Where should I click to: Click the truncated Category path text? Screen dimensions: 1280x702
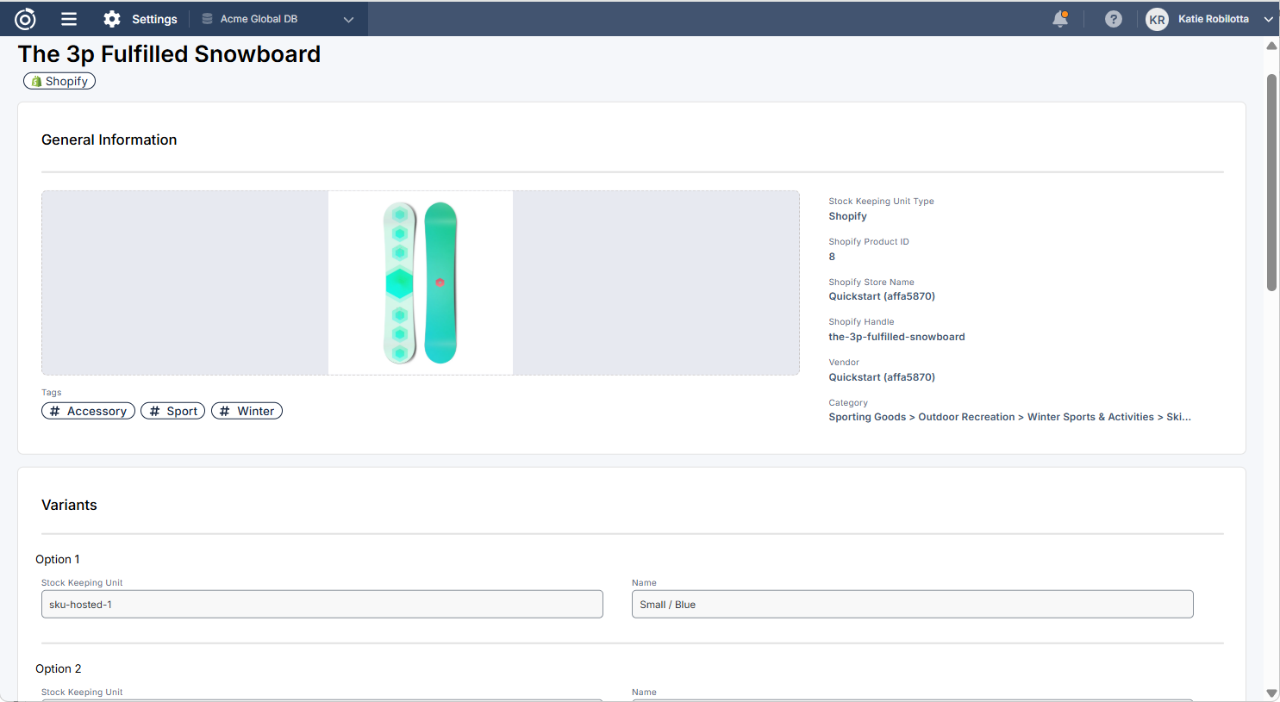click(x=1009, y=417)
